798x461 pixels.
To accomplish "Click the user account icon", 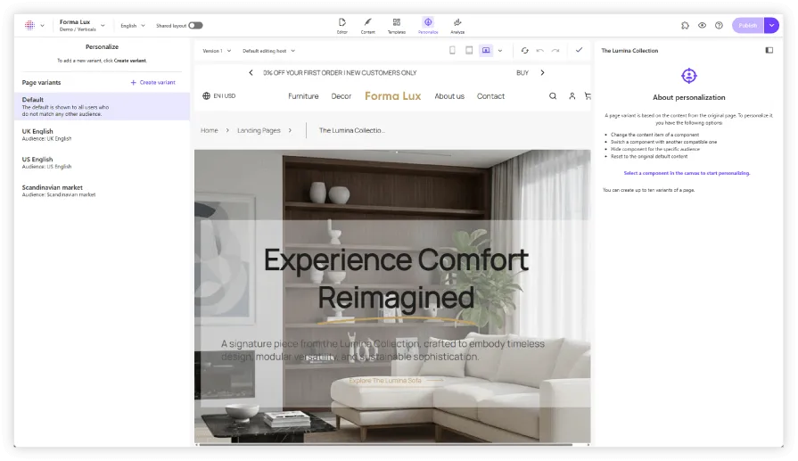I will (572, 95).
